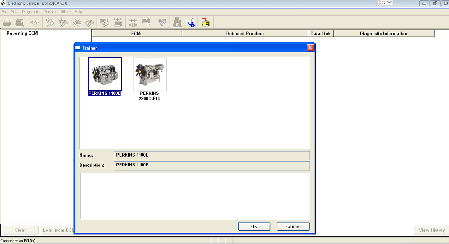Click the fullscreen arrows icon in the title bar
Screen dimensions: 449x244
point(383,3)
